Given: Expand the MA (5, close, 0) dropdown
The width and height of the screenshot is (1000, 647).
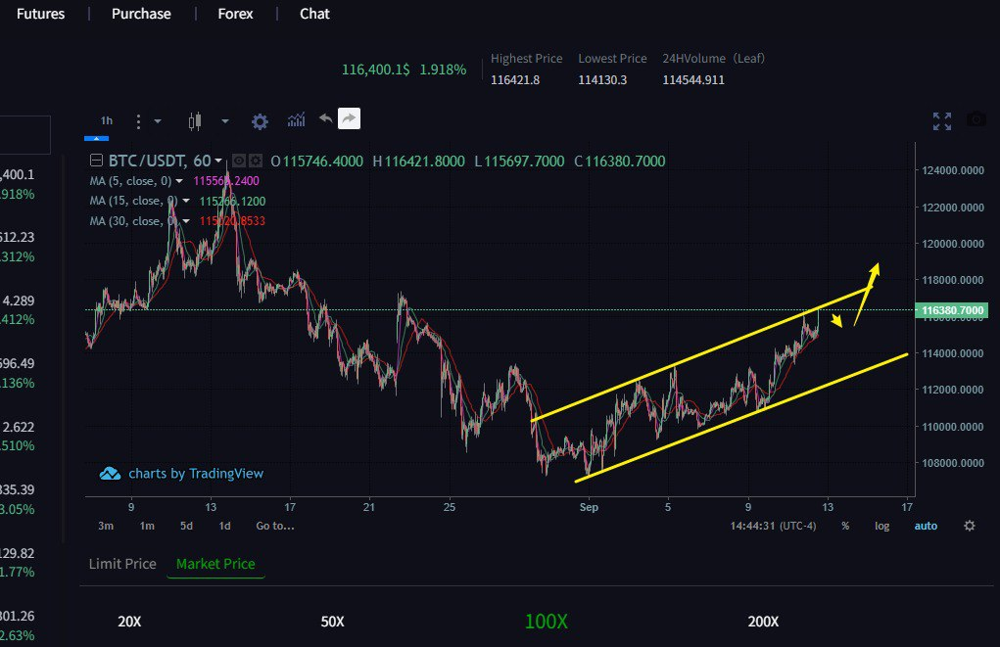Looking at the screenshot, I should 179,181.
